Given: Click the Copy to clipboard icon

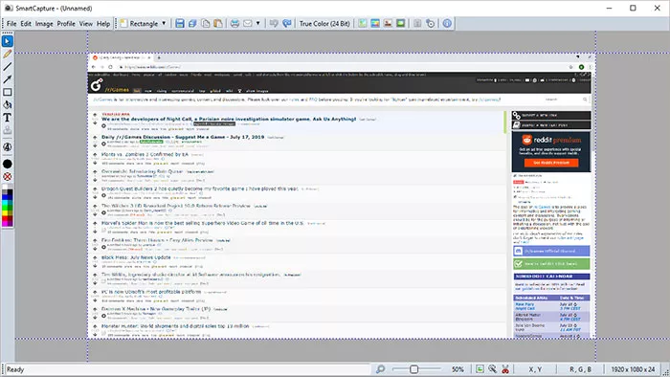Looking at the screenshot, I should (x=206, y=24).
